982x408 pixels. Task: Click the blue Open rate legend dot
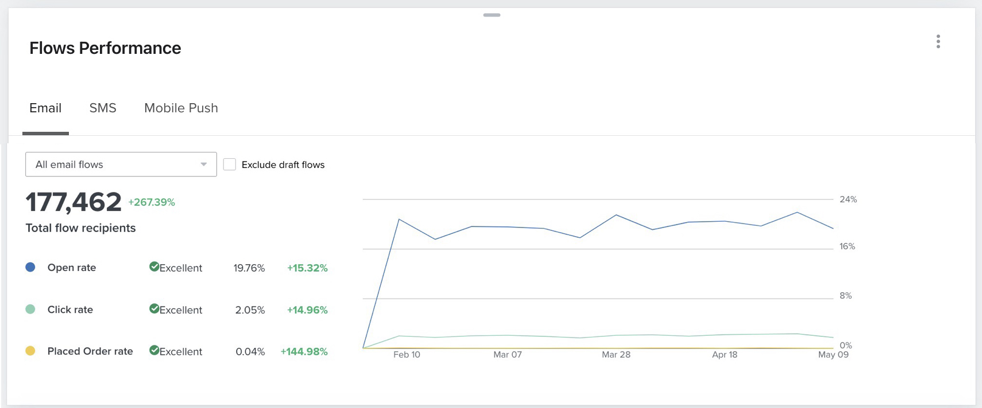[x=30, y=267]
